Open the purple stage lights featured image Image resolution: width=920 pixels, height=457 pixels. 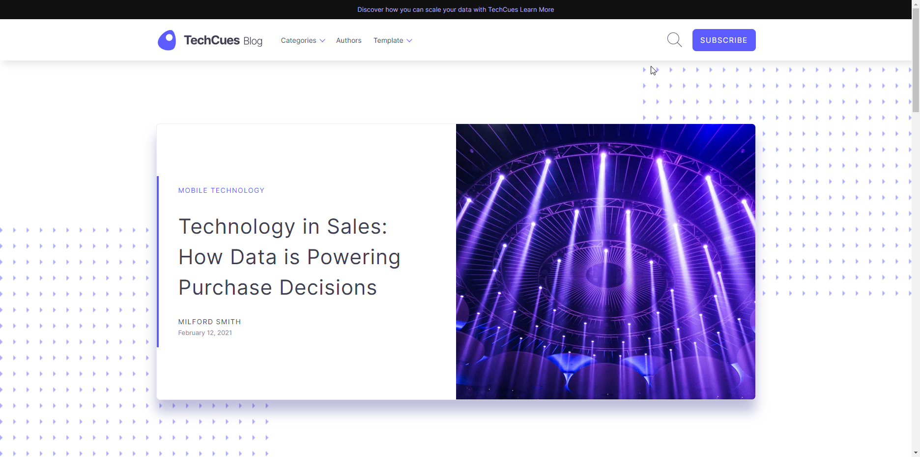pos(605,262)
